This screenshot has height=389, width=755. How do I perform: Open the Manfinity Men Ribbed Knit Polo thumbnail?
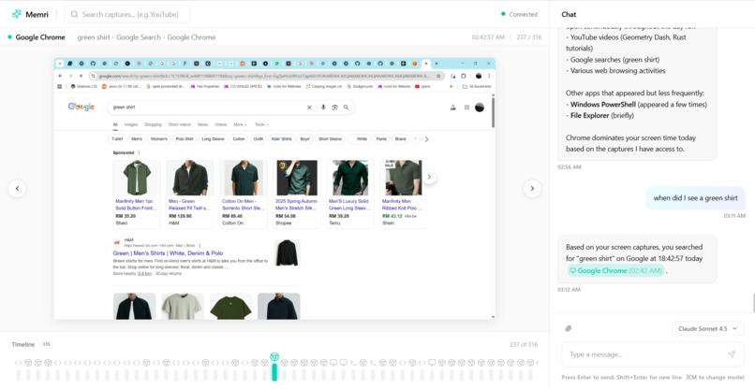point(404,178)
